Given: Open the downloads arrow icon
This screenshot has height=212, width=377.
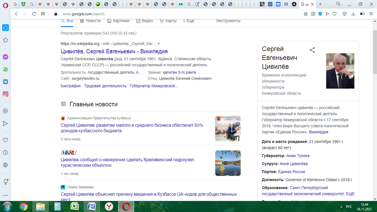Looking at the screenshot, I should pyautogui.click(x=353, y=14).
